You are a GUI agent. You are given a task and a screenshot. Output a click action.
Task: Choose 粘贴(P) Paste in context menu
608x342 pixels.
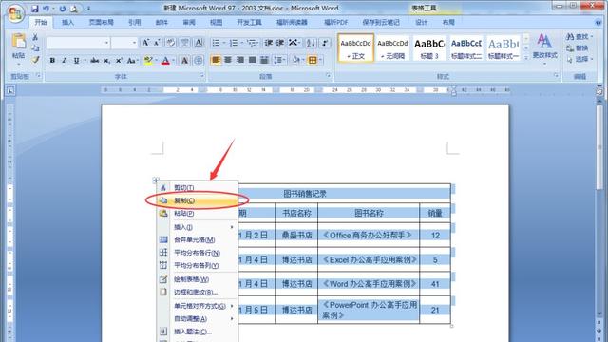coord(198,213)
